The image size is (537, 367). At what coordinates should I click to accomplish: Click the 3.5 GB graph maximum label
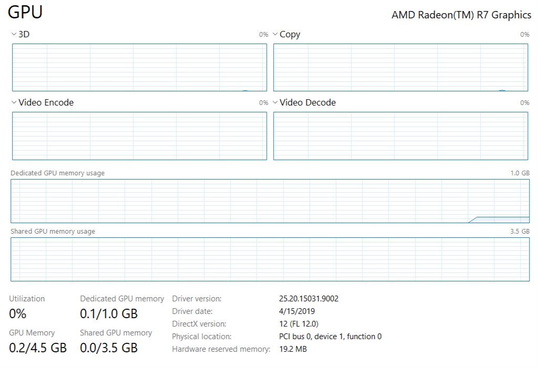coord(520,232)
